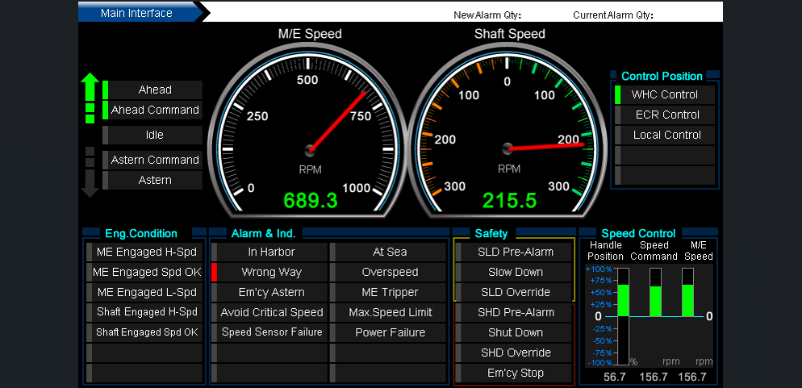Click the green WHC Control status light
802x388 pixels.
618,95
